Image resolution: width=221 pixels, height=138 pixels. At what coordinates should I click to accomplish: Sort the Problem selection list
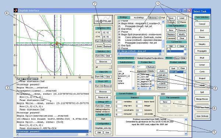pos(173,68)
